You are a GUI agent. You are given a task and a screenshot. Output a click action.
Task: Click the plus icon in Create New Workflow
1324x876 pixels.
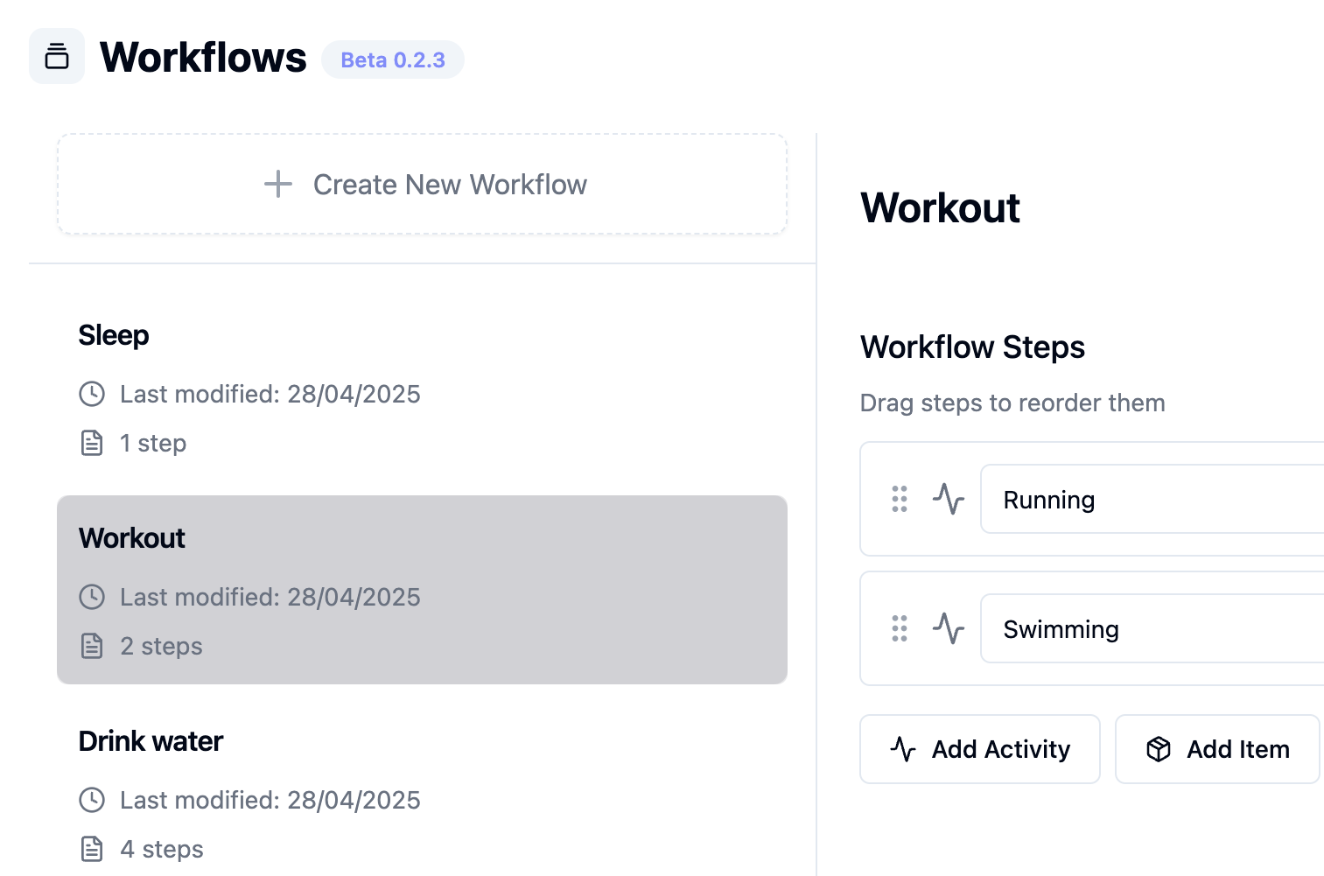pos(277,185)
